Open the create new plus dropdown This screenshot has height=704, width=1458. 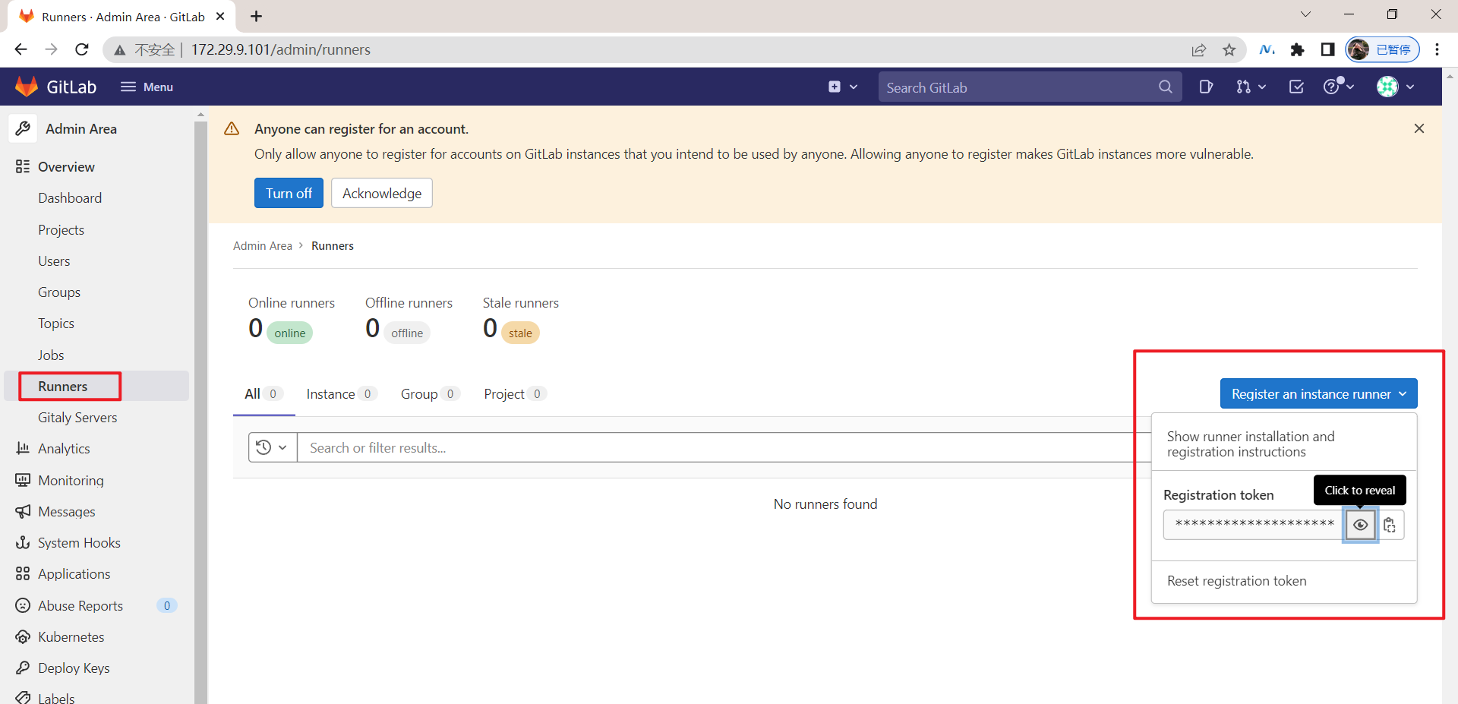(x=843, y=87)
